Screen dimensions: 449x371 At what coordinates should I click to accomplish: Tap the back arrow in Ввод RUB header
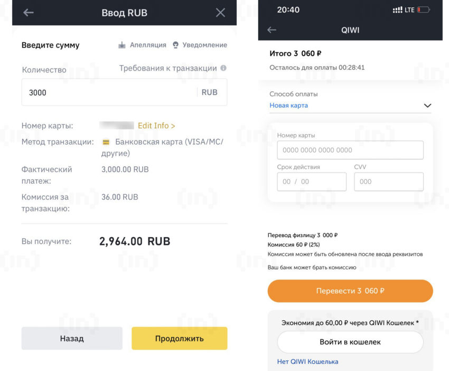29,13
